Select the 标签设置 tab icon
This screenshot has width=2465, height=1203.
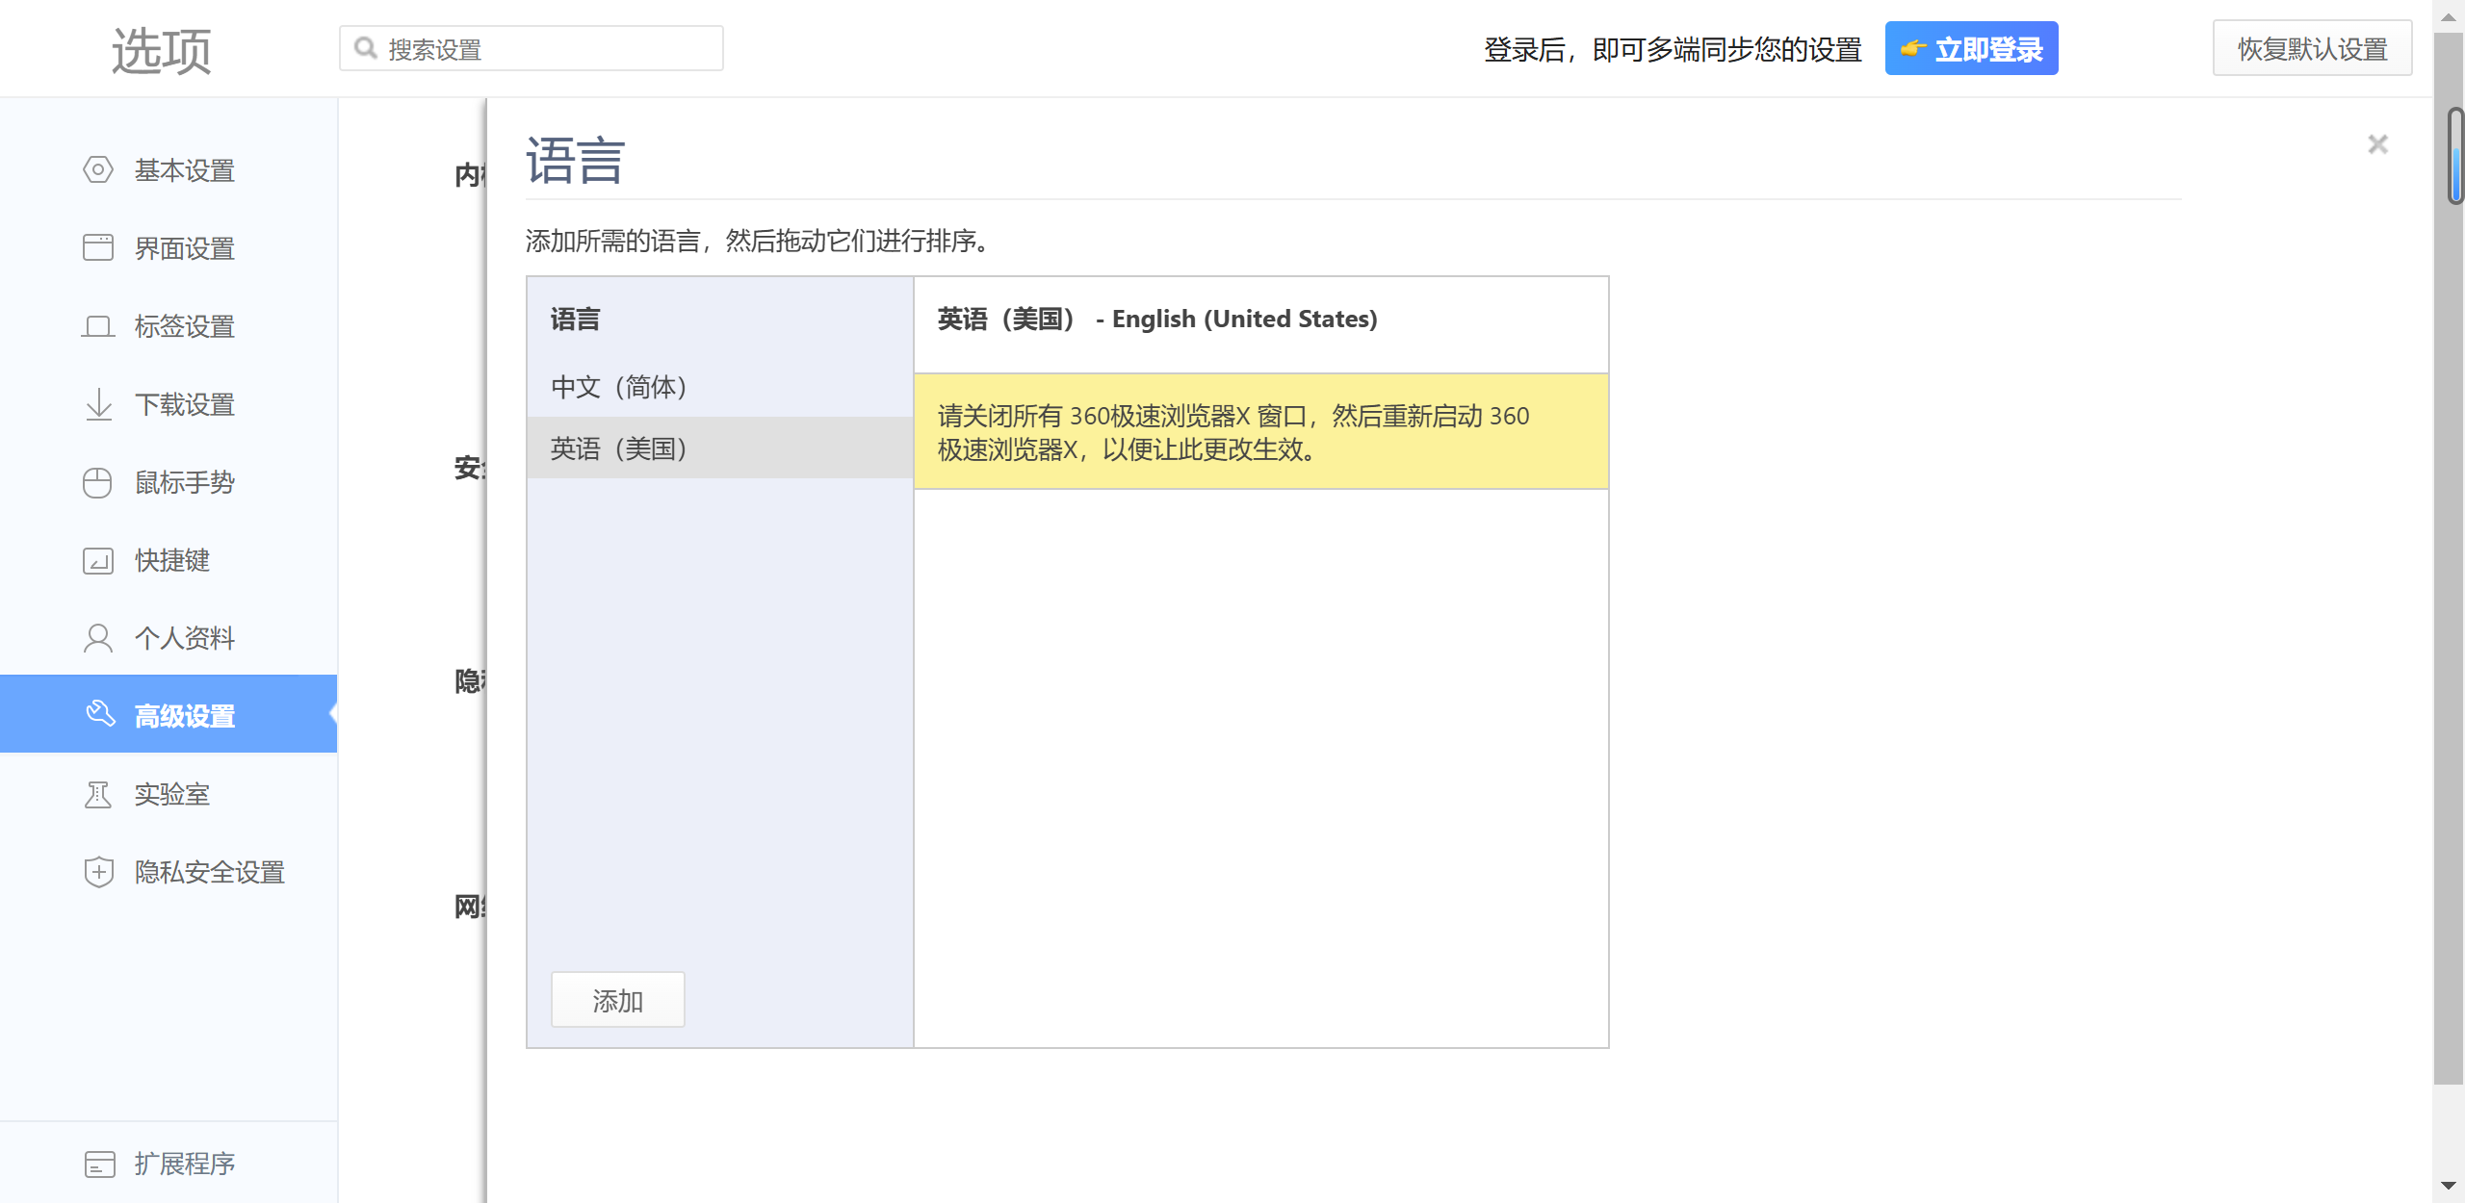pos(97,326)
